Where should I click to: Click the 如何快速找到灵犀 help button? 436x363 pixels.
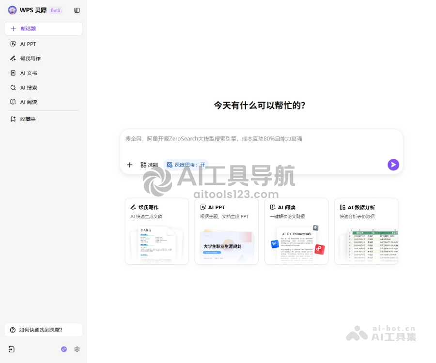point(44,330)
